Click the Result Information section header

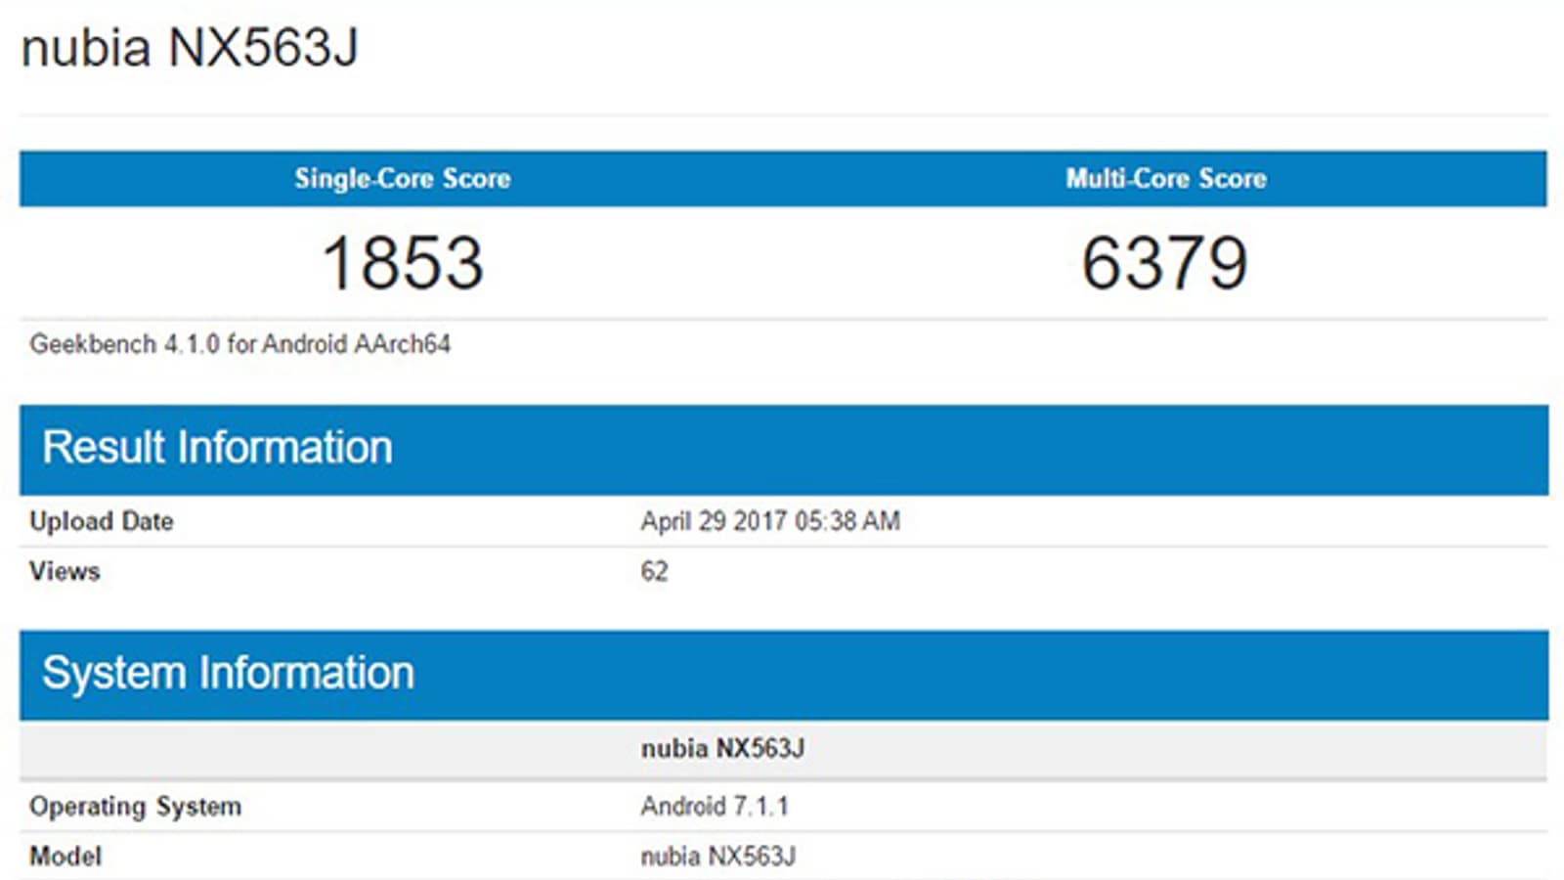click(784, 450)
